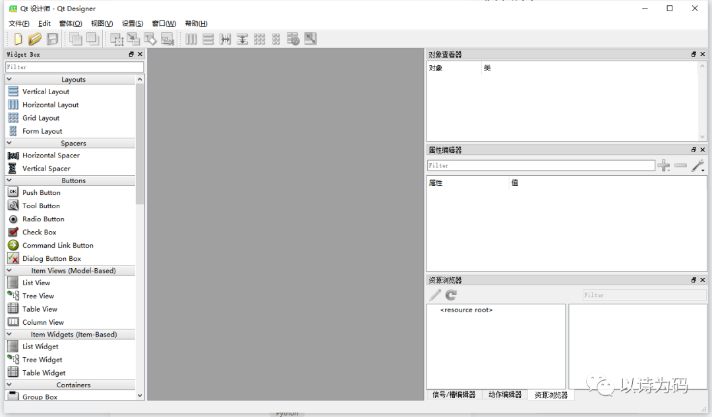
Task: Click Lay Out in a Grid icon
Action: [259, 39]
